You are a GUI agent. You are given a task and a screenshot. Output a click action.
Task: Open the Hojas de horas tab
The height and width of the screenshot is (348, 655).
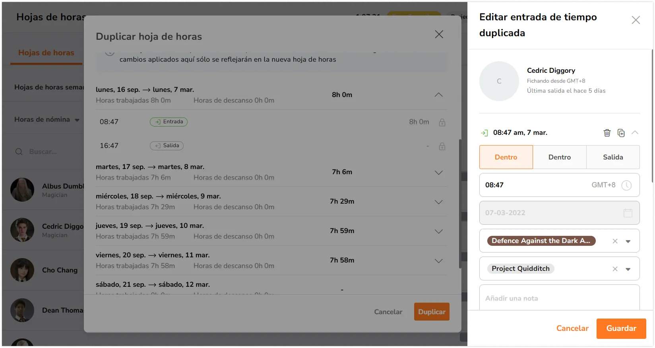tap(46, 53)
